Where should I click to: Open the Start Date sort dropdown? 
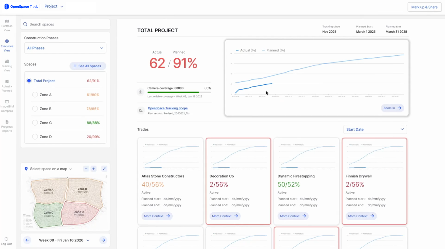[375, 129]
